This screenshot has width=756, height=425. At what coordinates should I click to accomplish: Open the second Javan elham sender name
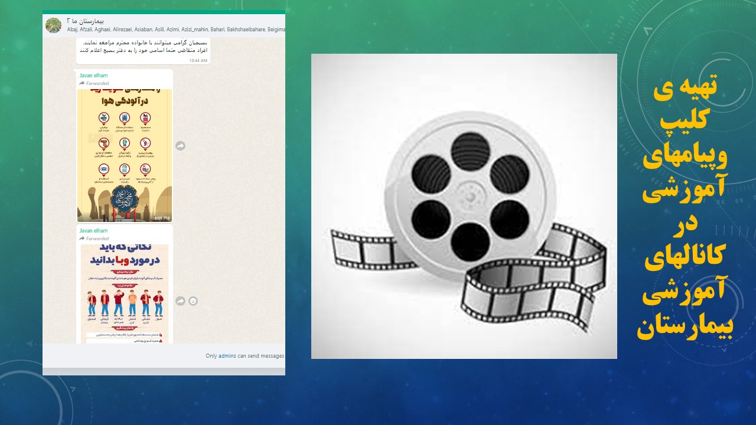93,231
